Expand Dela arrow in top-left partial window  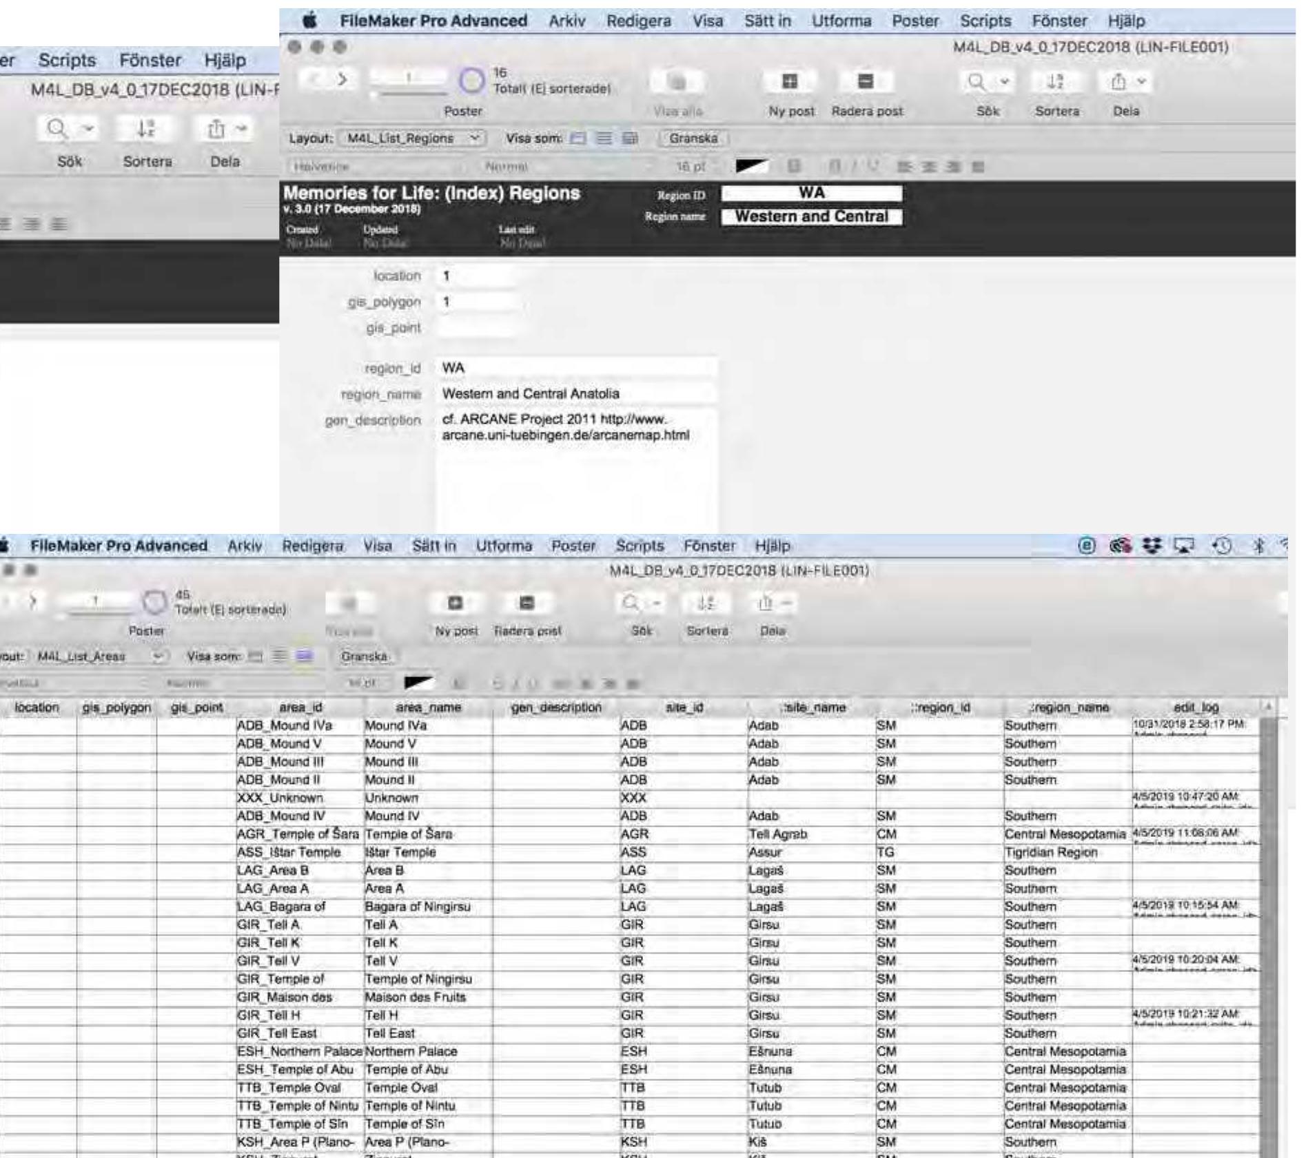coord(242,129)
